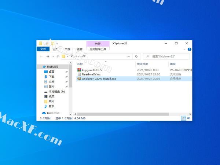Click the back navigation arrow

[x=41, y=56]
